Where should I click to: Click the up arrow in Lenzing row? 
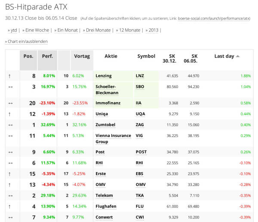coord(10,76)
